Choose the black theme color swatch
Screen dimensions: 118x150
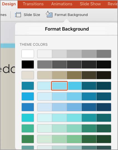coord(28,64)
